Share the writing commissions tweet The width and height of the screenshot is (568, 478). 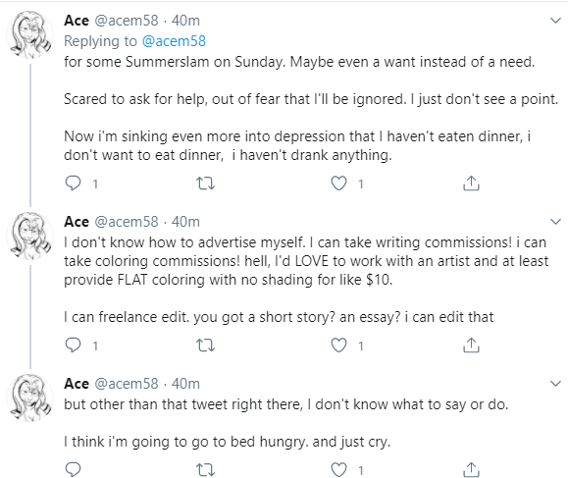click(471, 345)
